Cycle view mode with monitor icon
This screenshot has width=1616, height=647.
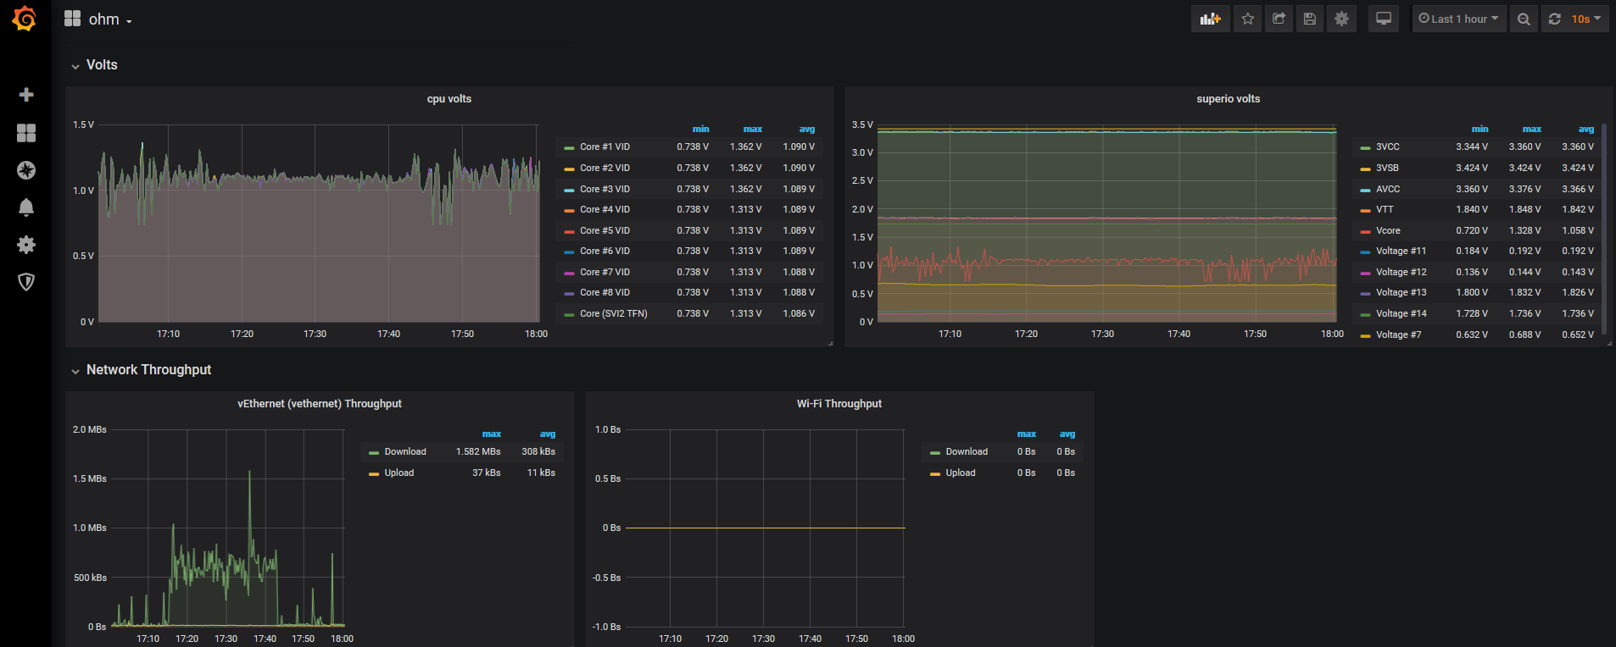(x=1383, y=19)
